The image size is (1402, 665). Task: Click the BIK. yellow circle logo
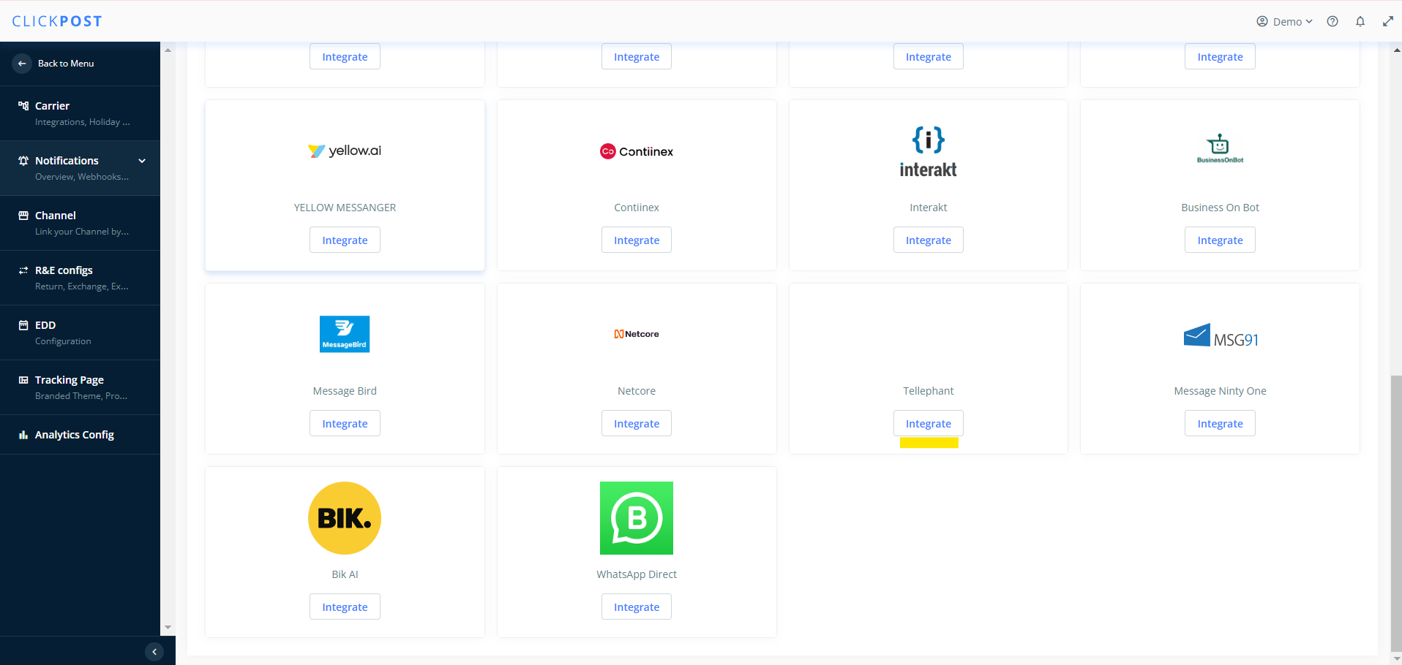pyautogui.click(x=345, y=518)
